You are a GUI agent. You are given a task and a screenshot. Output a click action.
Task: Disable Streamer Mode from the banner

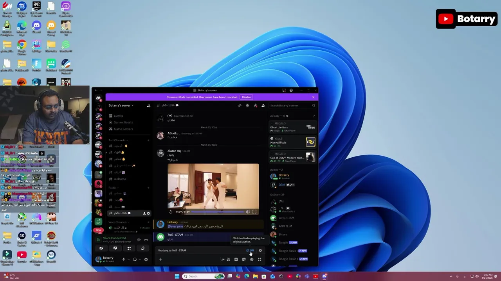click(246, 97)
